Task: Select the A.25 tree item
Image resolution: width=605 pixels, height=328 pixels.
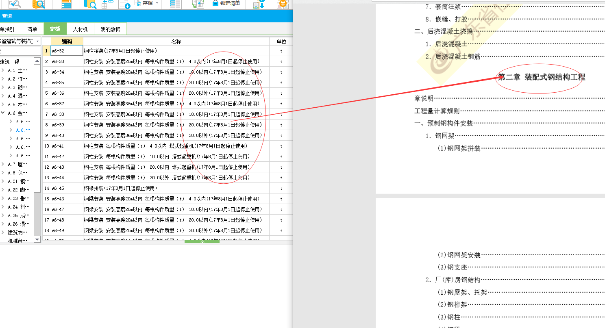Action: click(x=19, y=215)
